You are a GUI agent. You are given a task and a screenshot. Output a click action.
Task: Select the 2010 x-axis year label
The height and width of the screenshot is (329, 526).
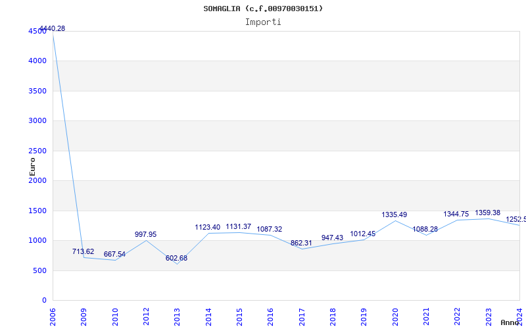114,317
